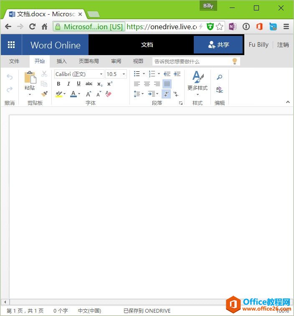294x316 pixels.
Task: Expand the numbered list options arrow
Action: (159, 74)
